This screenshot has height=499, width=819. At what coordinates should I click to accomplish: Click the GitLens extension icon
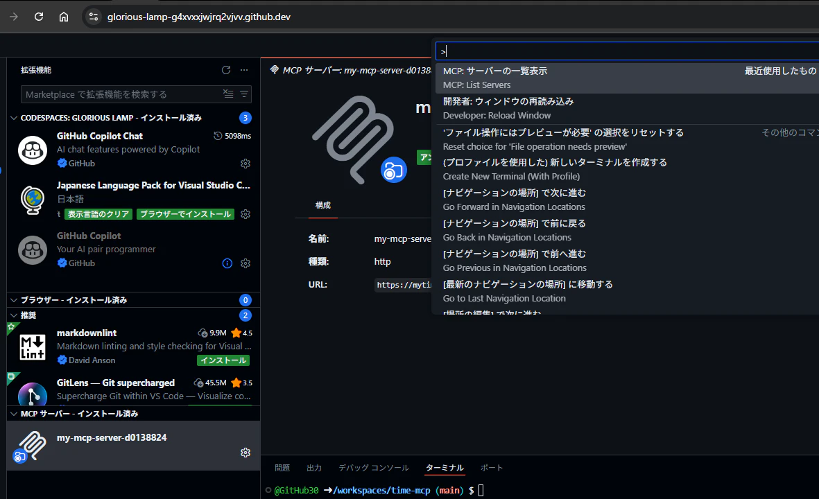33,395
